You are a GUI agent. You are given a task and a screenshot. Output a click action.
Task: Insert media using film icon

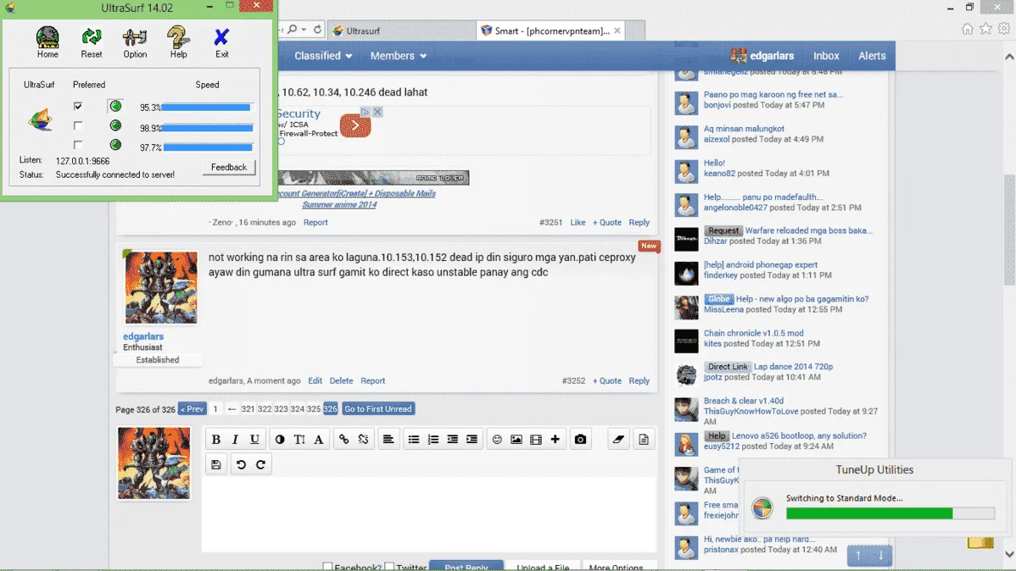535,439
